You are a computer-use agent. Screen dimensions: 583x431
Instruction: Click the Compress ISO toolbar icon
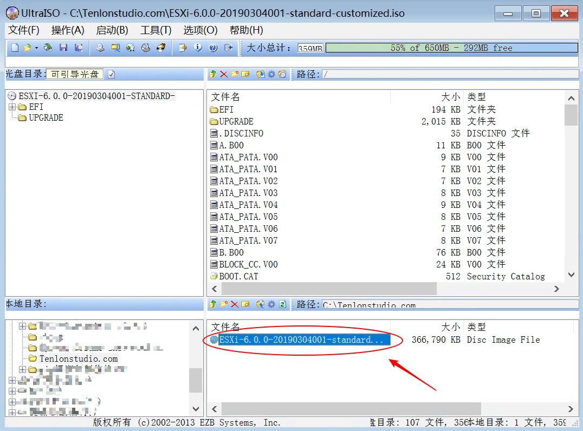[115, 48]
